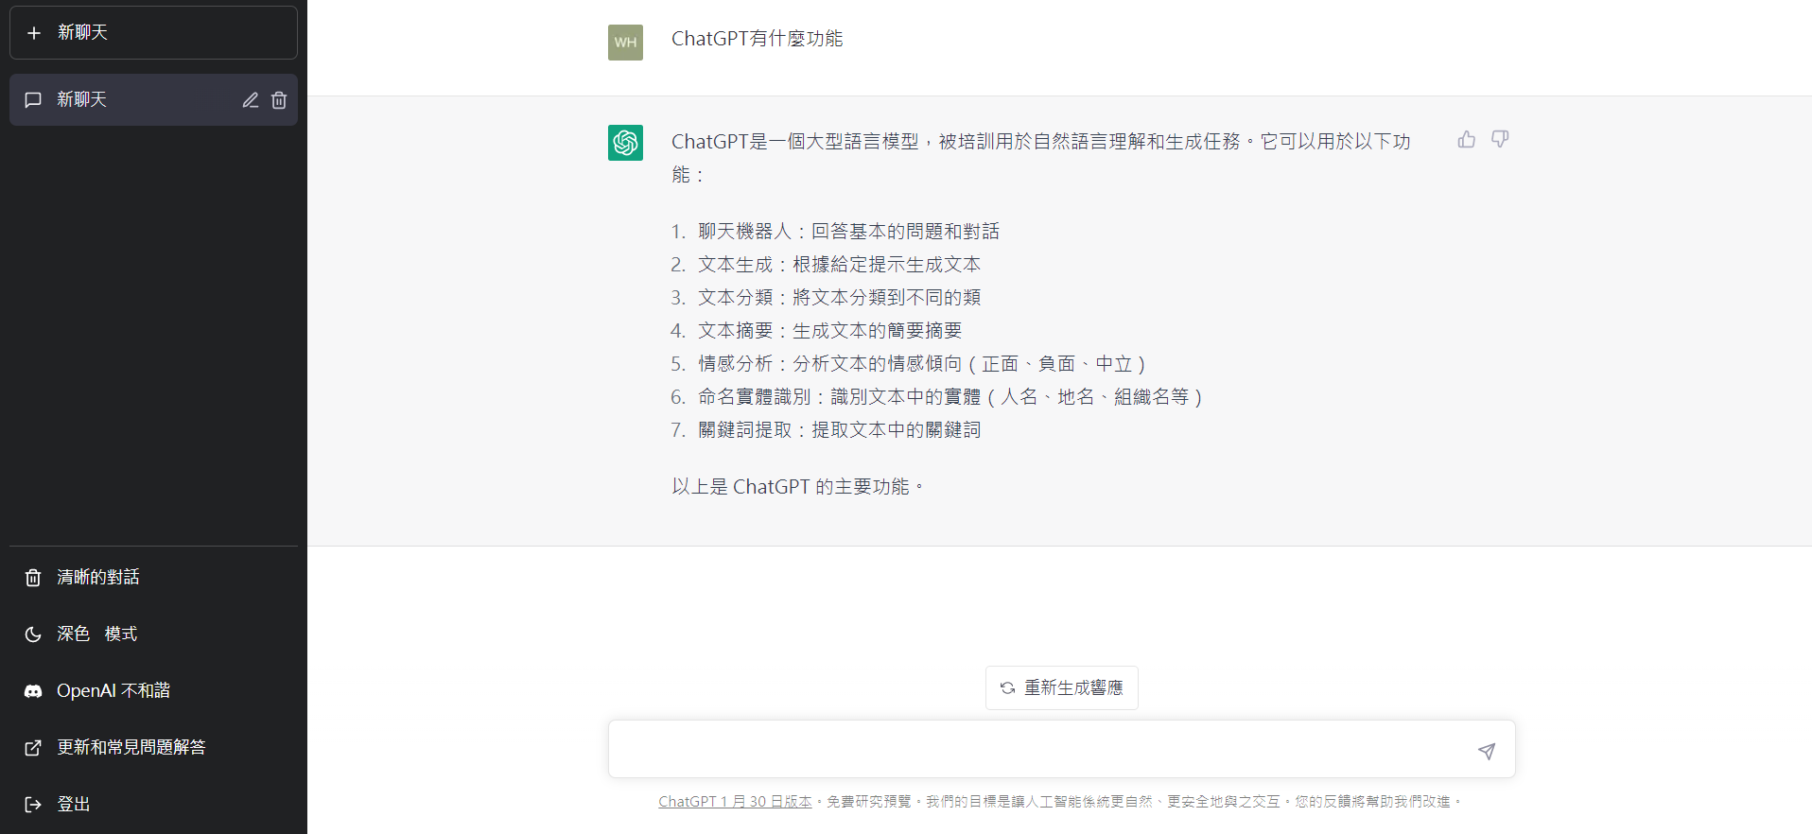Focus the message input box
1812x834 pixels.
click(x=1062, y=749)
